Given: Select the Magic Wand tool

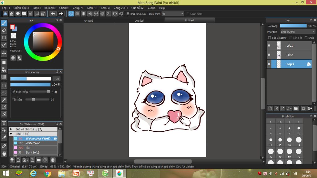Looking at the screenshot, I should click(4, 100).
